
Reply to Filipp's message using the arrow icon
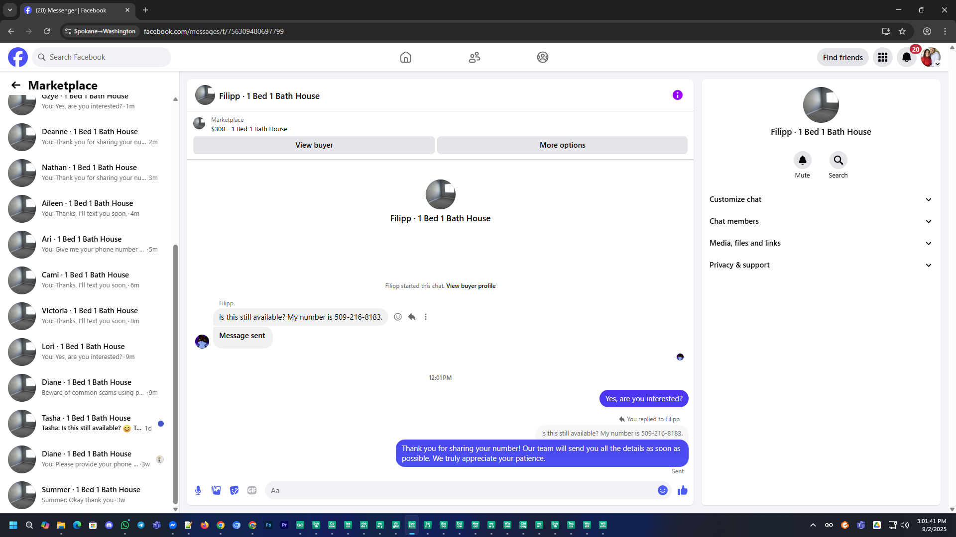(x=412, y=317)
